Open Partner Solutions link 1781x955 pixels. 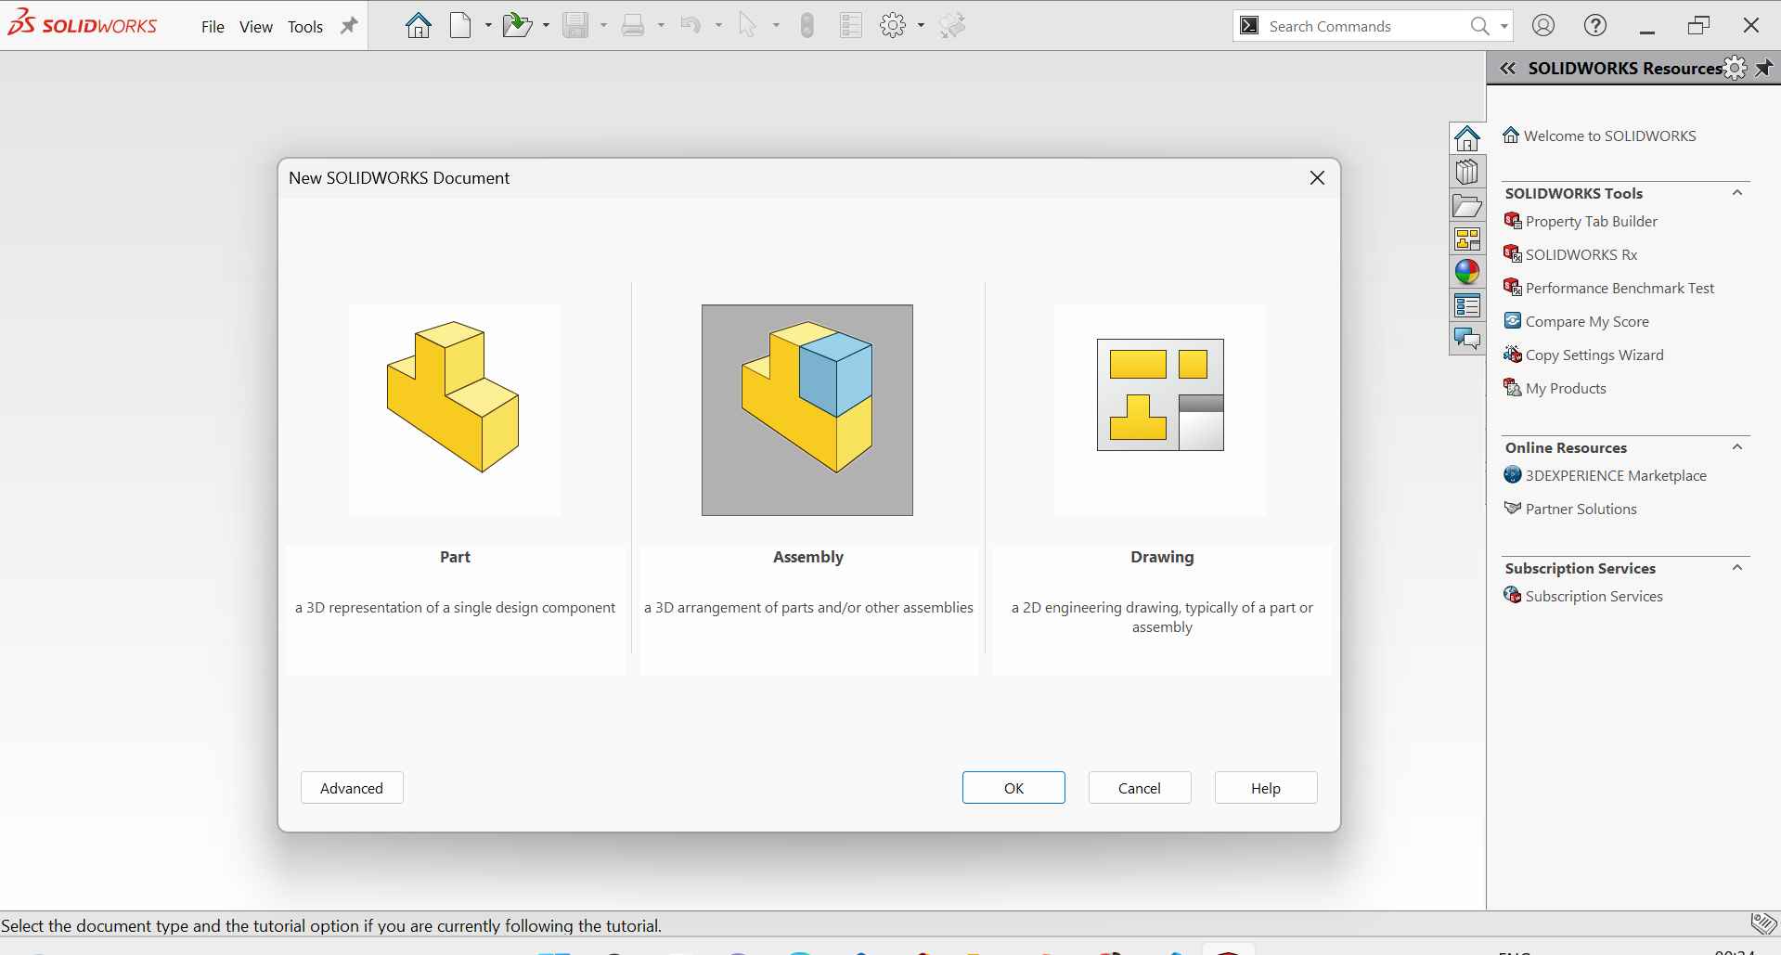click(x=1570, y=509)
